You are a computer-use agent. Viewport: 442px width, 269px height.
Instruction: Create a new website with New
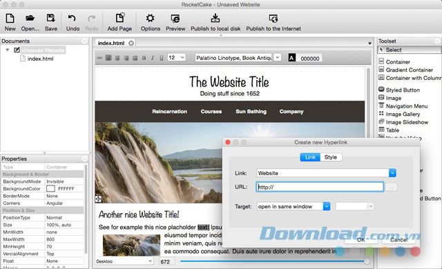pos(10,23)
